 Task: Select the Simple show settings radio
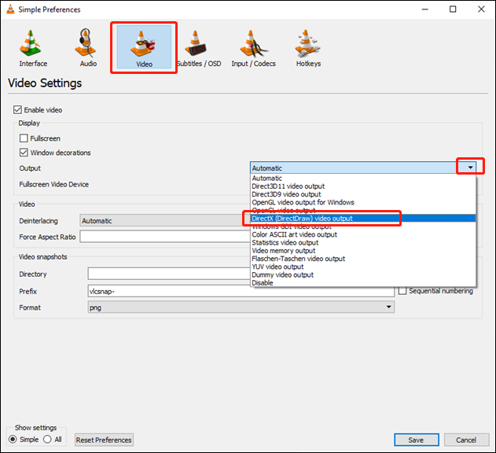point(13,440)
